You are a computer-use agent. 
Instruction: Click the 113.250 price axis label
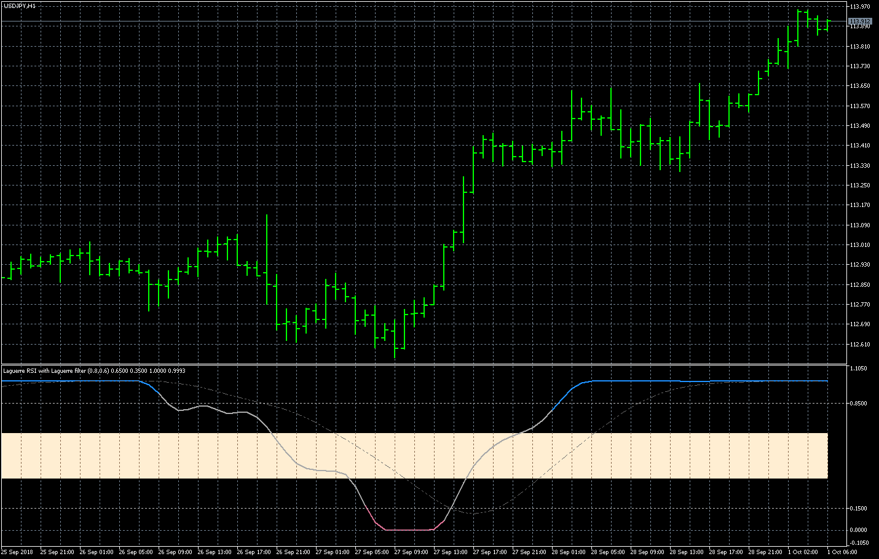click(860, 186)
